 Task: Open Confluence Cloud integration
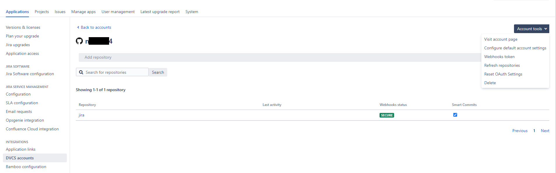click(x=32, y=129)
